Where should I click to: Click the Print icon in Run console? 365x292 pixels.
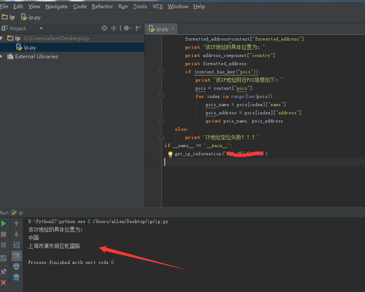pyautogui.click(x=16, y=267)
